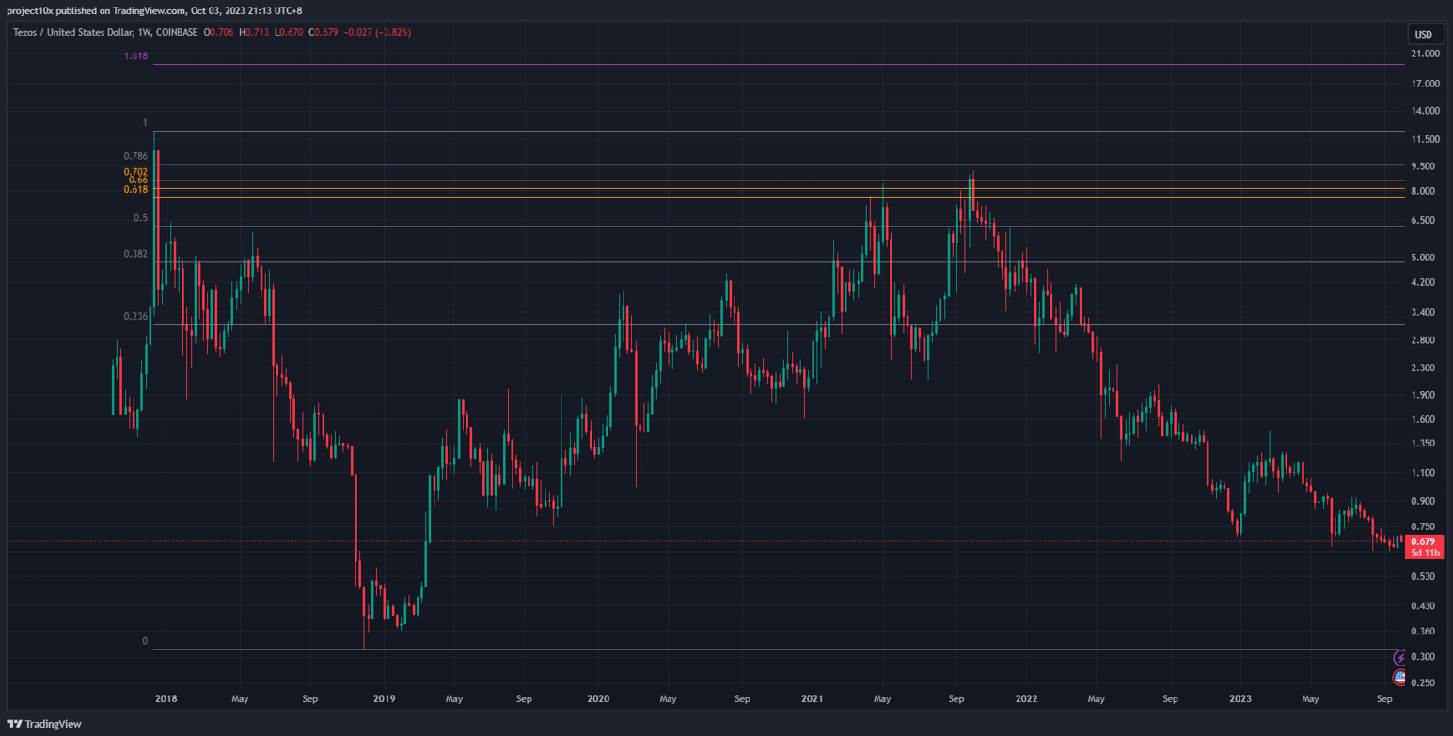Click the 21.000 price scale value
Viewport: 1453px width, 736px height.
point(1426,54)
